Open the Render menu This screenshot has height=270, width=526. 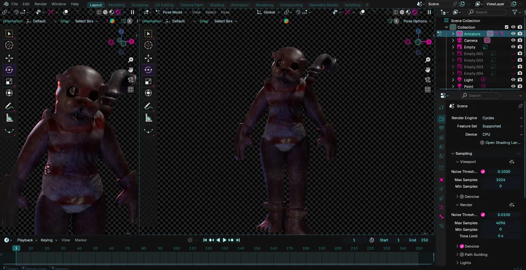point(40,4)
